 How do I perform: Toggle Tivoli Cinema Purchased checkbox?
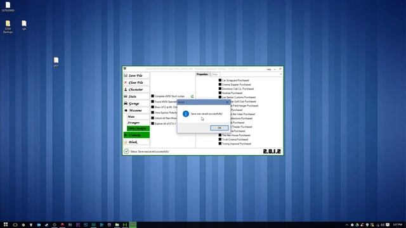coord(220,139)
